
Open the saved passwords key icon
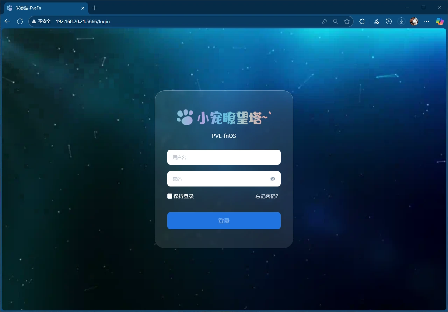click(x=324, y=21)
